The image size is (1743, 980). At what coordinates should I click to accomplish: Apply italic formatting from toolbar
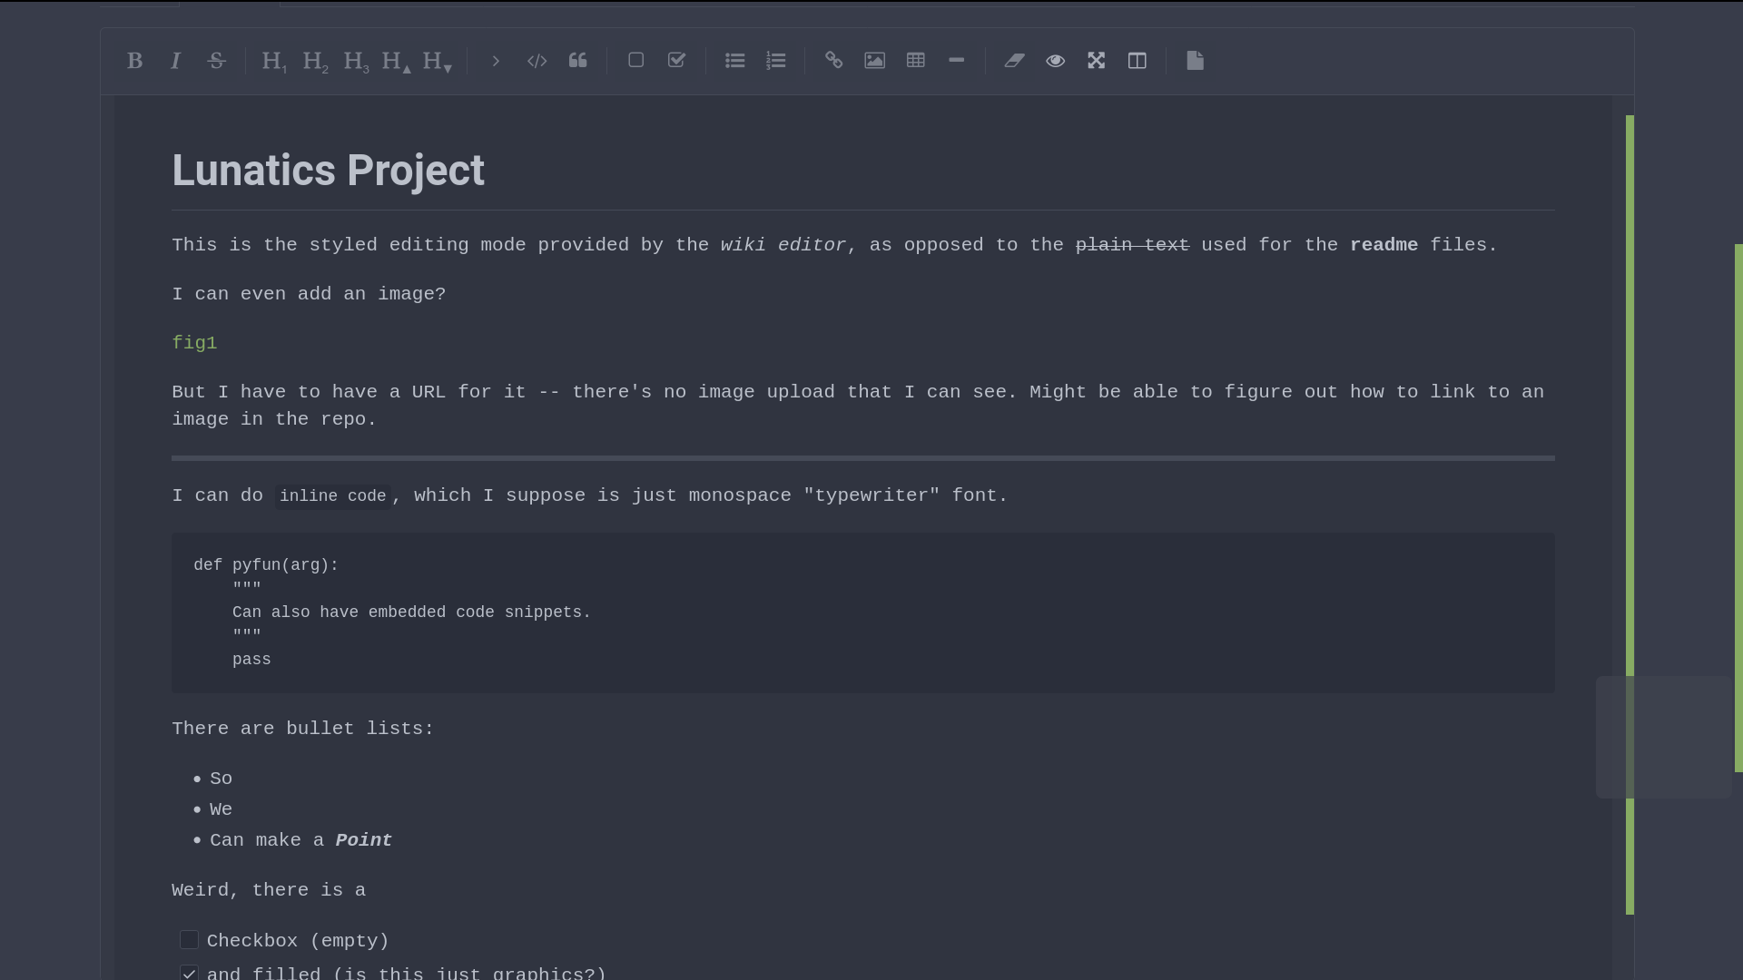click(x=175, y=61)
